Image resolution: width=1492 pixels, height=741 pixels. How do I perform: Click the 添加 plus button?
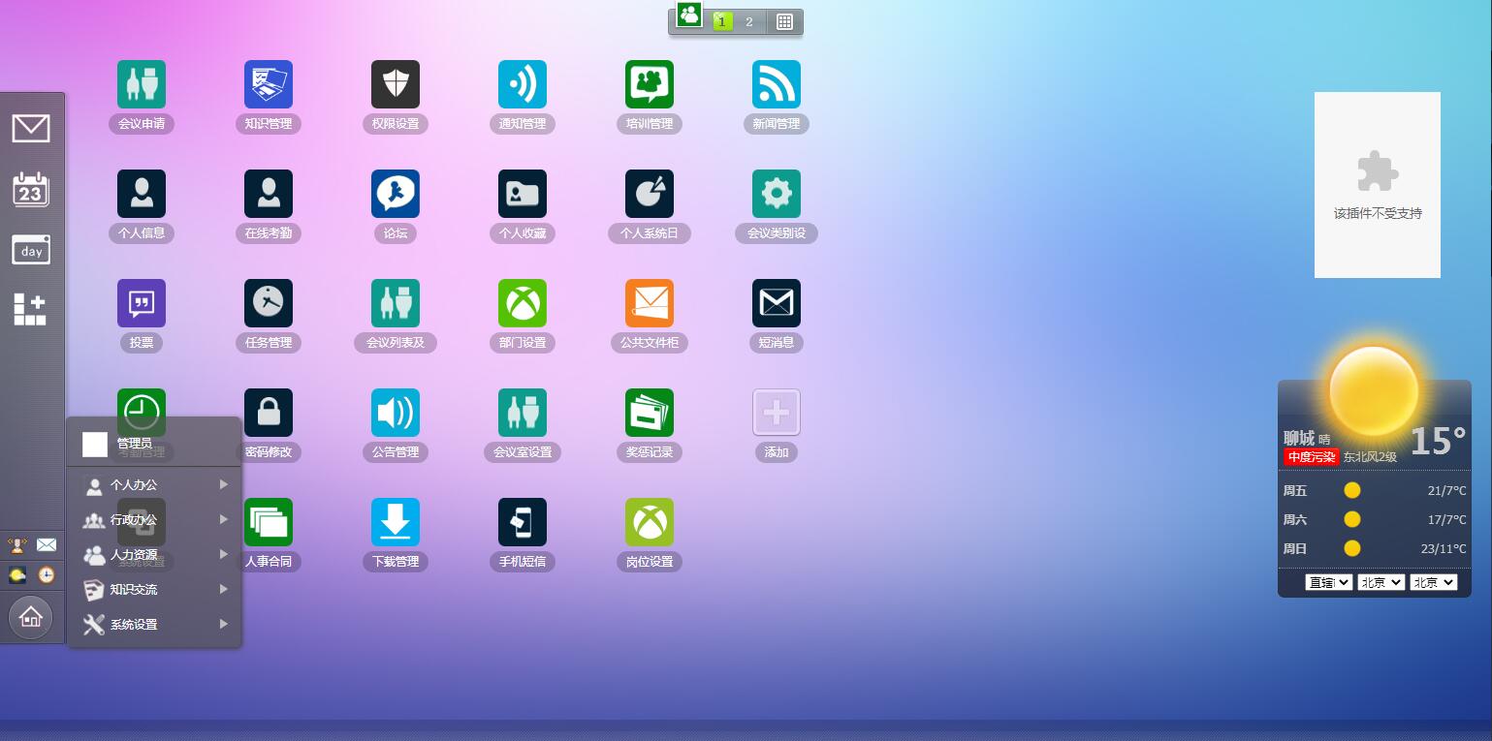tap(777, 413)
